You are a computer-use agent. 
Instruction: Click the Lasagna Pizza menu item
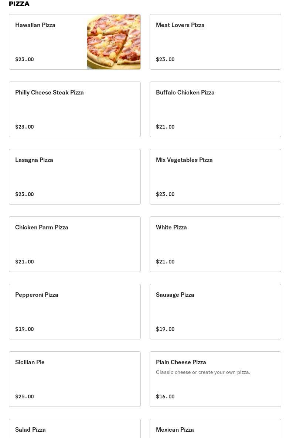(75, 177)
